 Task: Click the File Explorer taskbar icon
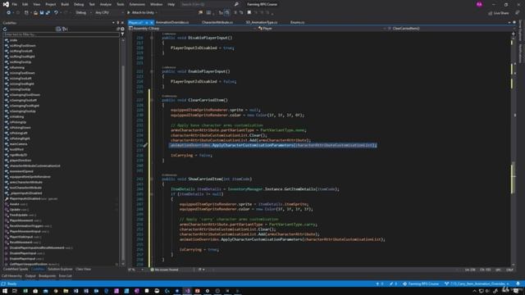pyautogui.click(x=66, y=291)
